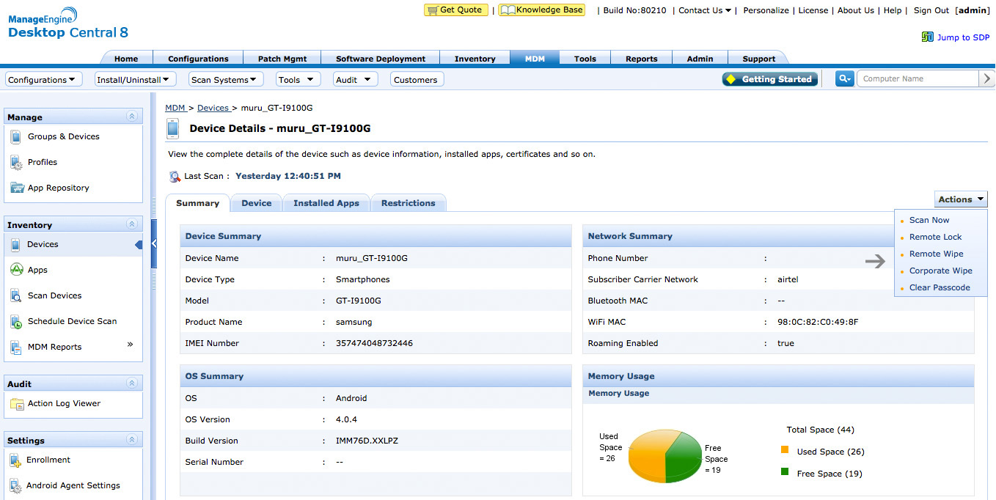Viewport: 996px width, 500px height.
Task: Click the Get Quote button
Action: click(456, 10)
